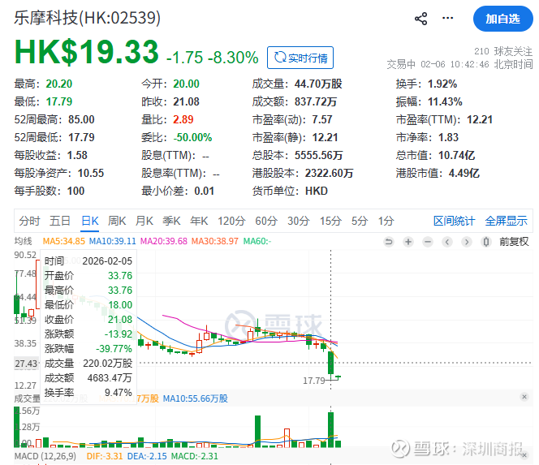The image size is (539, 465).
Task: Switch to 五日 chart tab
Action: (60, 221)
